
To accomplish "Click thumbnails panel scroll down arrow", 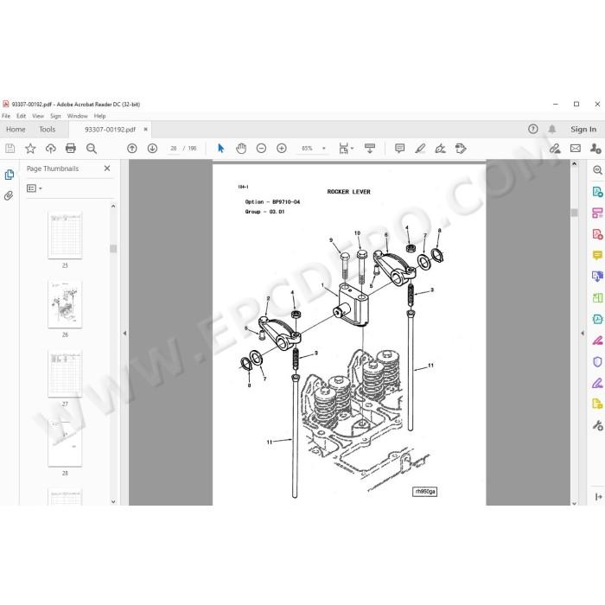I will click(x=113, y=501).
